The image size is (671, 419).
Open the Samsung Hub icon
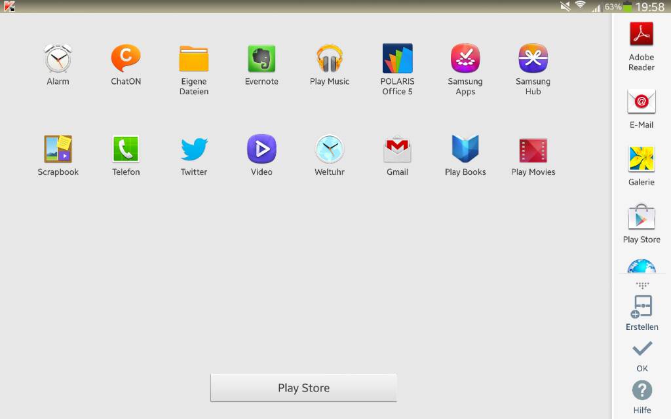tap(533, 58)
